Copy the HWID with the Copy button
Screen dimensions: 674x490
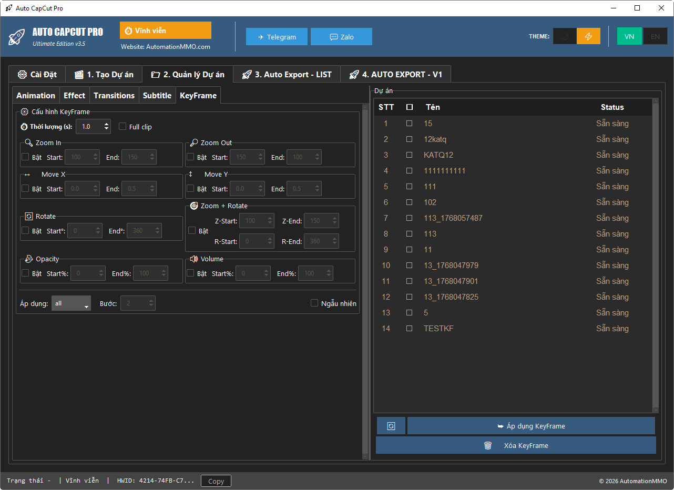click(x=216, y=481)
